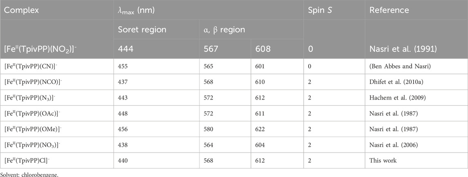The width and height of the screenshot is (468, 177).
Task: Click the 622 wavelength value
Action: [x=260, y=129]
